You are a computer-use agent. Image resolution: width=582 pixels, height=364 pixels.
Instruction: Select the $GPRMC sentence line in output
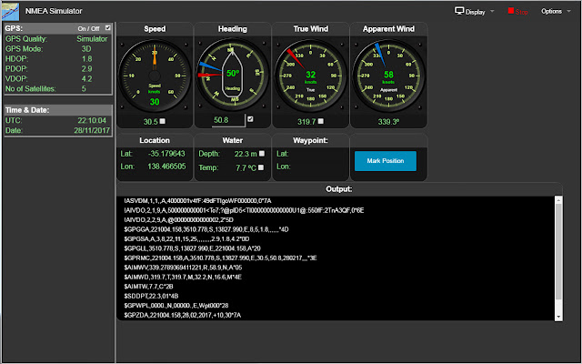(220, 258)
